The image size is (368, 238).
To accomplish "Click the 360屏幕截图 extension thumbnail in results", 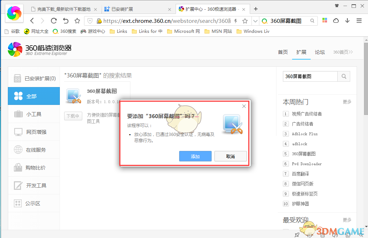I will tap(74, 96).
